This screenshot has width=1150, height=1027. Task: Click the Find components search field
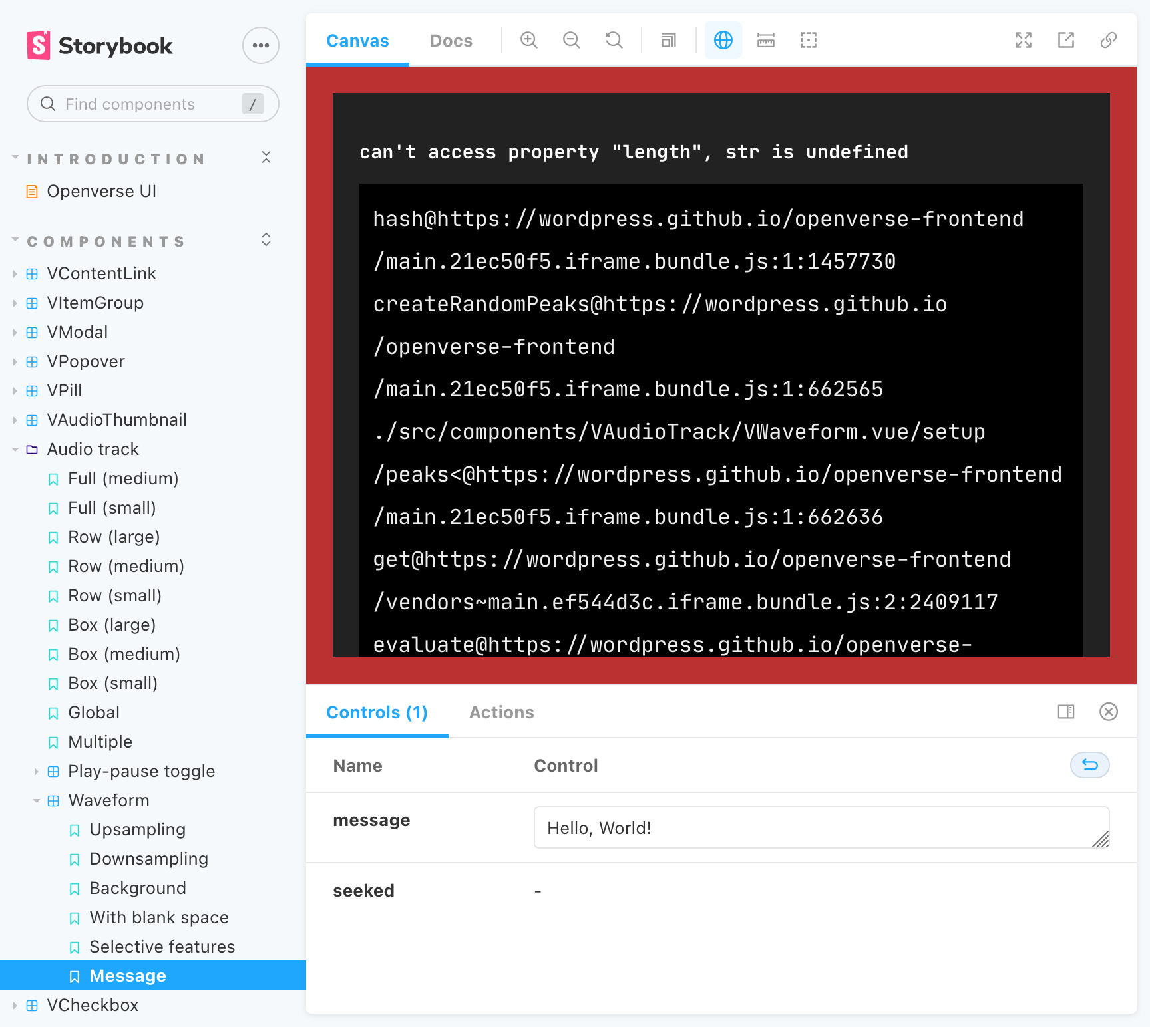click(x=152, y=104)
